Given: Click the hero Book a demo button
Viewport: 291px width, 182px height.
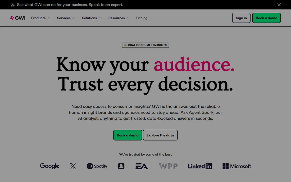Looking at the screenshot, I should pyautogui.click(x=128, y=135).
